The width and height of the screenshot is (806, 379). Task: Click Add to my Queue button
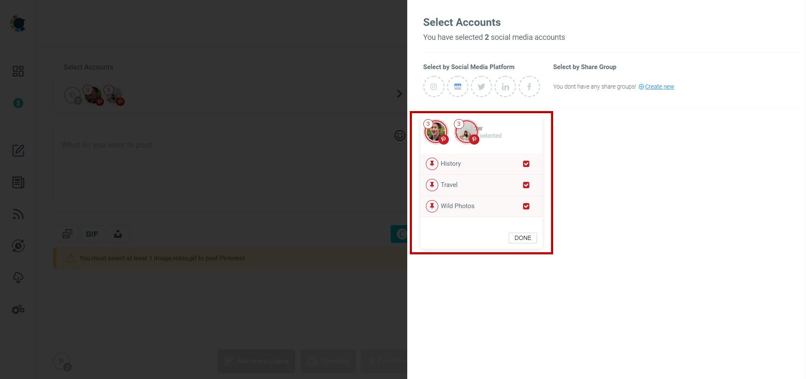click(256, 361)
